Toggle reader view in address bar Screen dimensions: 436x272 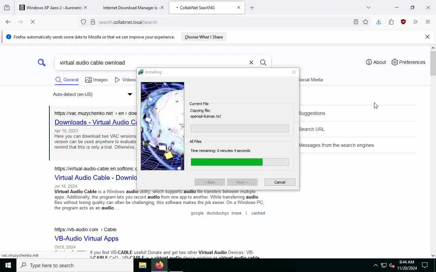click(x=356, y=22)
